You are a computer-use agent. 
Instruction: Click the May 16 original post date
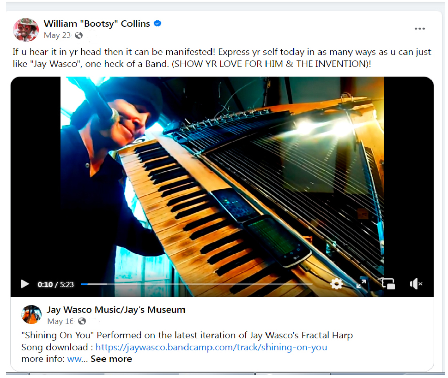61,322
